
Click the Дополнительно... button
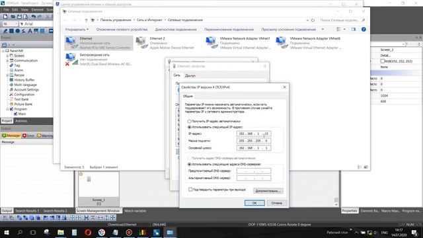tap(268, 191)
